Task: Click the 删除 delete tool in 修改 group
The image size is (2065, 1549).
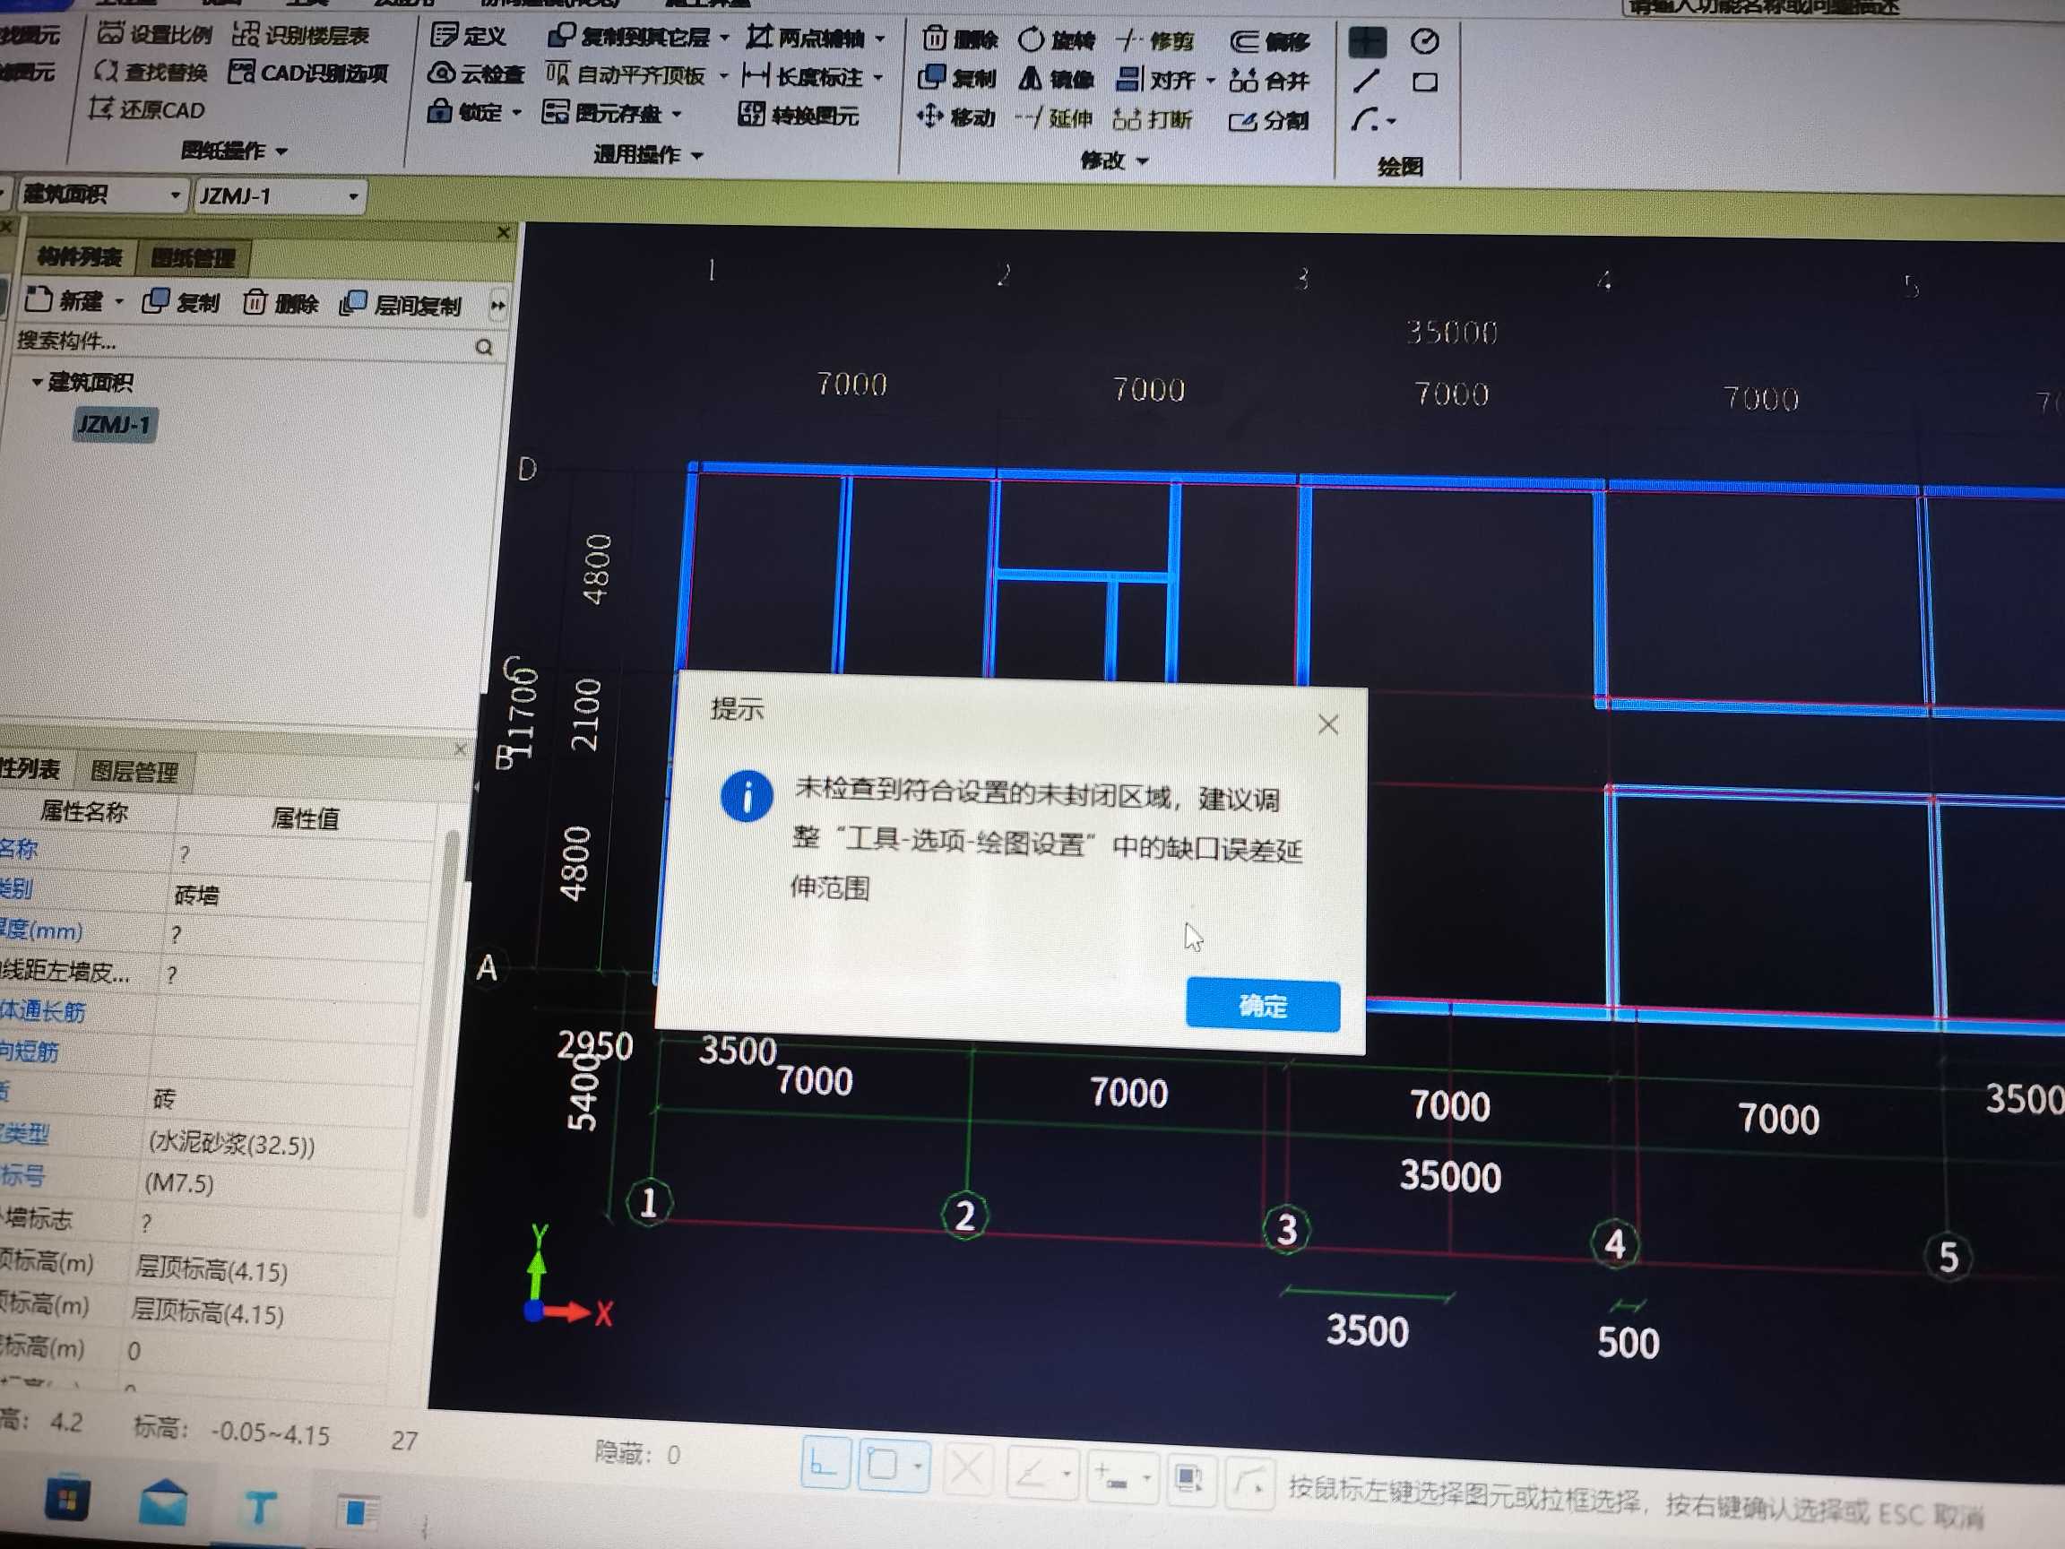Action: click(935, 39)
